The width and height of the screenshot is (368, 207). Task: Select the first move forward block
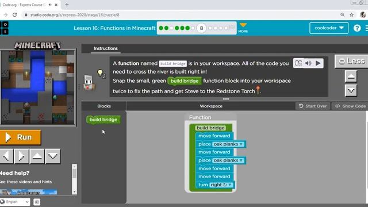[x=214, y=136]
